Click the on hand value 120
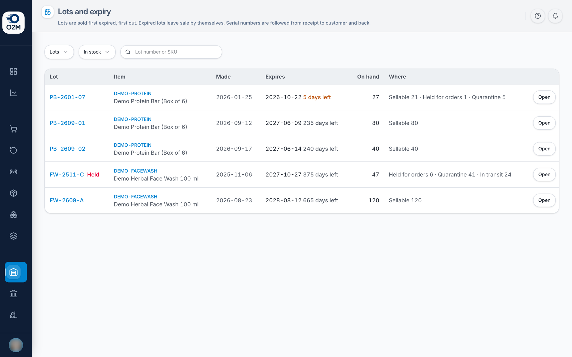The width and height of the screenshot is (572, 357). coord(374,201)
